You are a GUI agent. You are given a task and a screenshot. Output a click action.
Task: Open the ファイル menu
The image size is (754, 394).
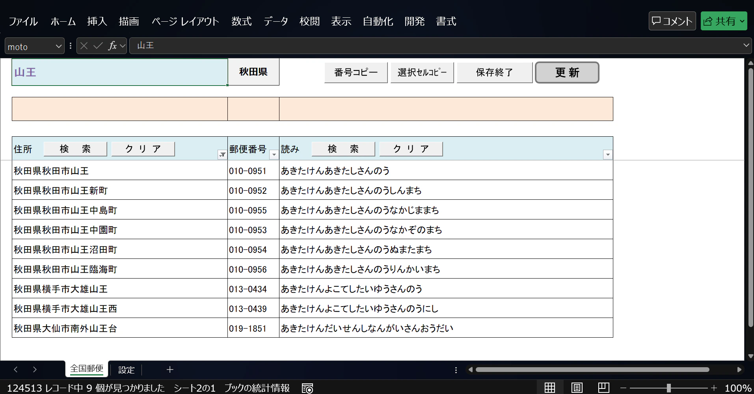pos(23,21)
